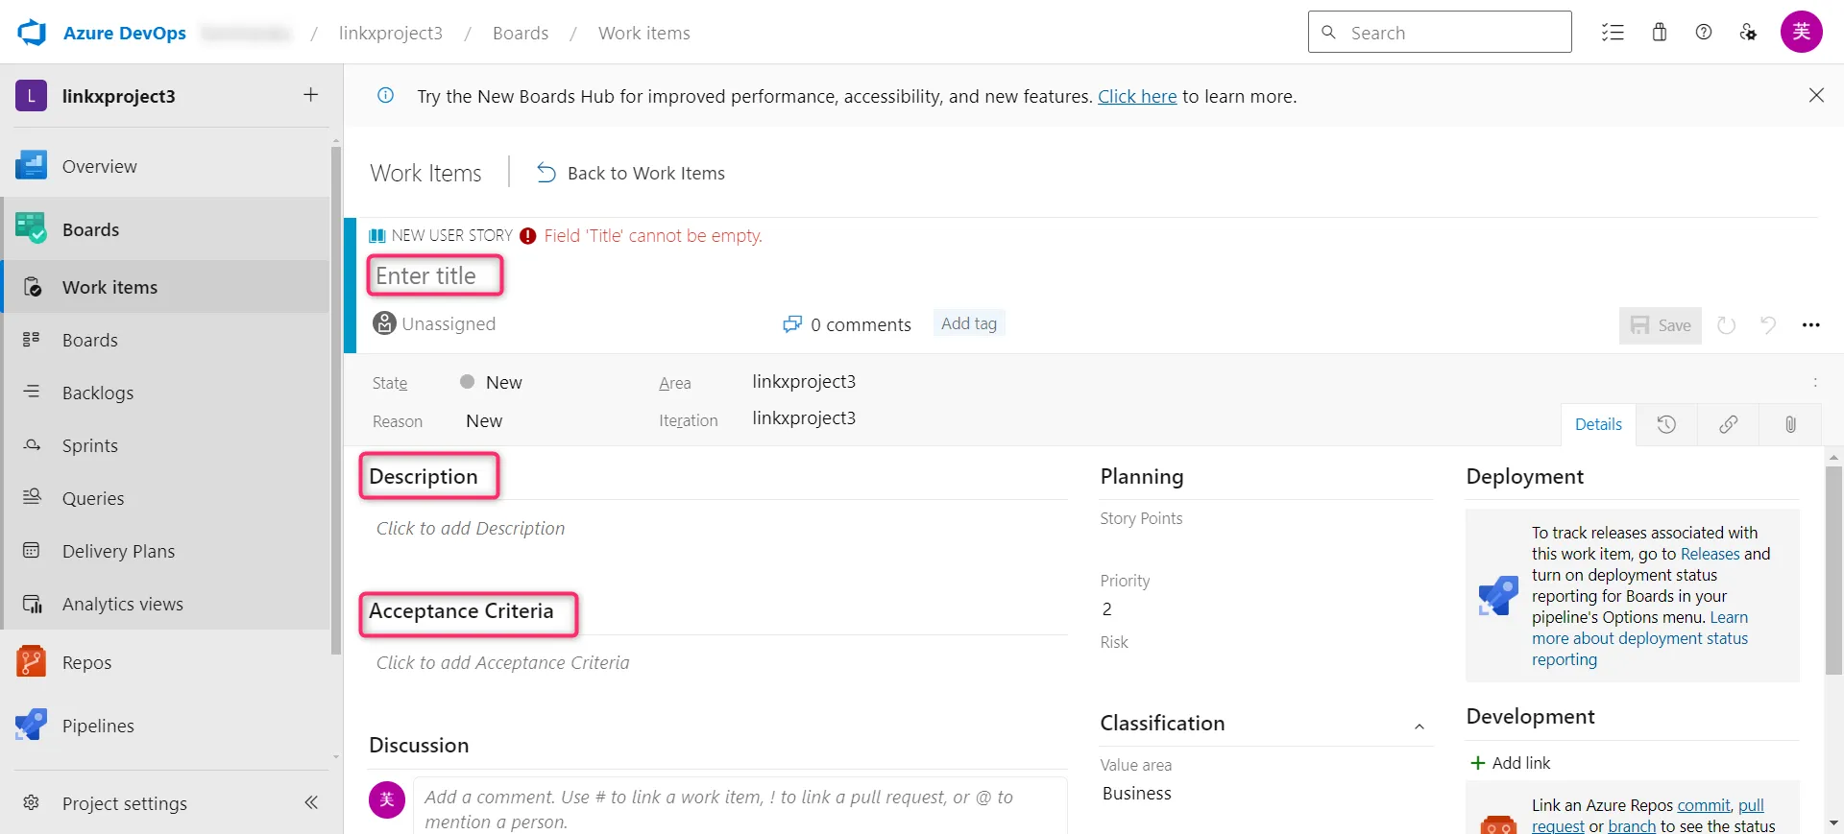Open Pipelines in the sidebar
This screenshot has height=834, width=1844.
[167, 725]
